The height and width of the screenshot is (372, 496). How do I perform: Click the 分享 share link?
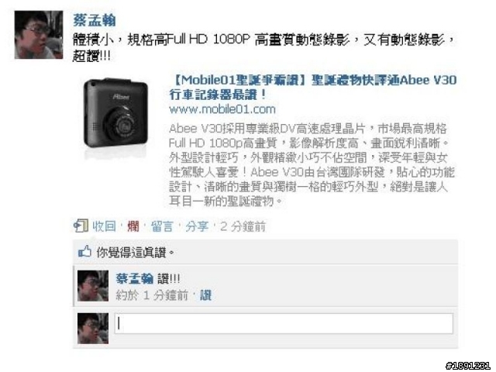point(197,226)
